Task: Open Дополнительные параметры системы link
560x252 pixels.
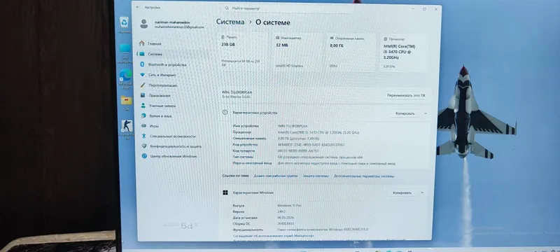Action: point(364,176)
